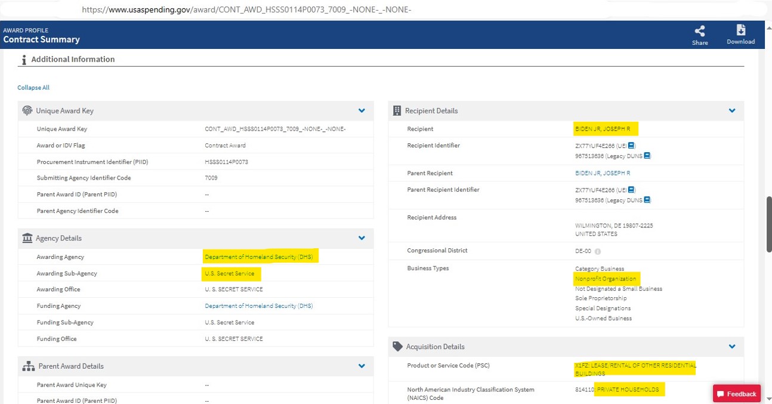Collapse the Unique Award Key section
Viewport: 772px width, 404px height.
(x=362, y=110)
